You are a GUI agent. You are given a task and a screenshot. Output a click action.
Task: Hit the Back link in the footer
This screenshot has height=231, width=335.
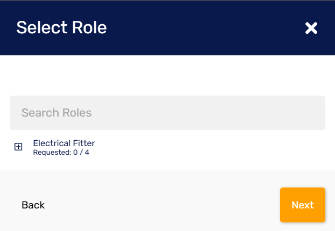pos(33,205)
